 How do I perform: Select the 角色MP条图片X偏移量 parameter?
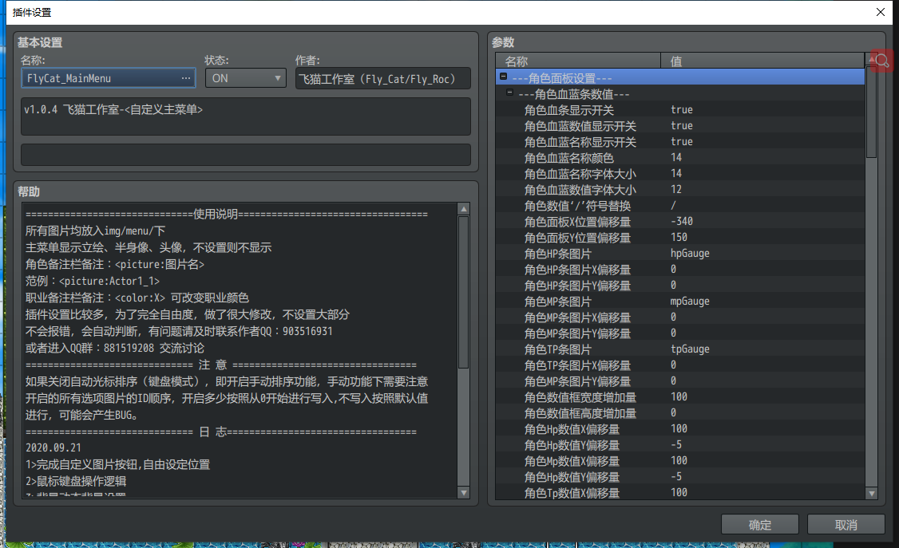680,317
